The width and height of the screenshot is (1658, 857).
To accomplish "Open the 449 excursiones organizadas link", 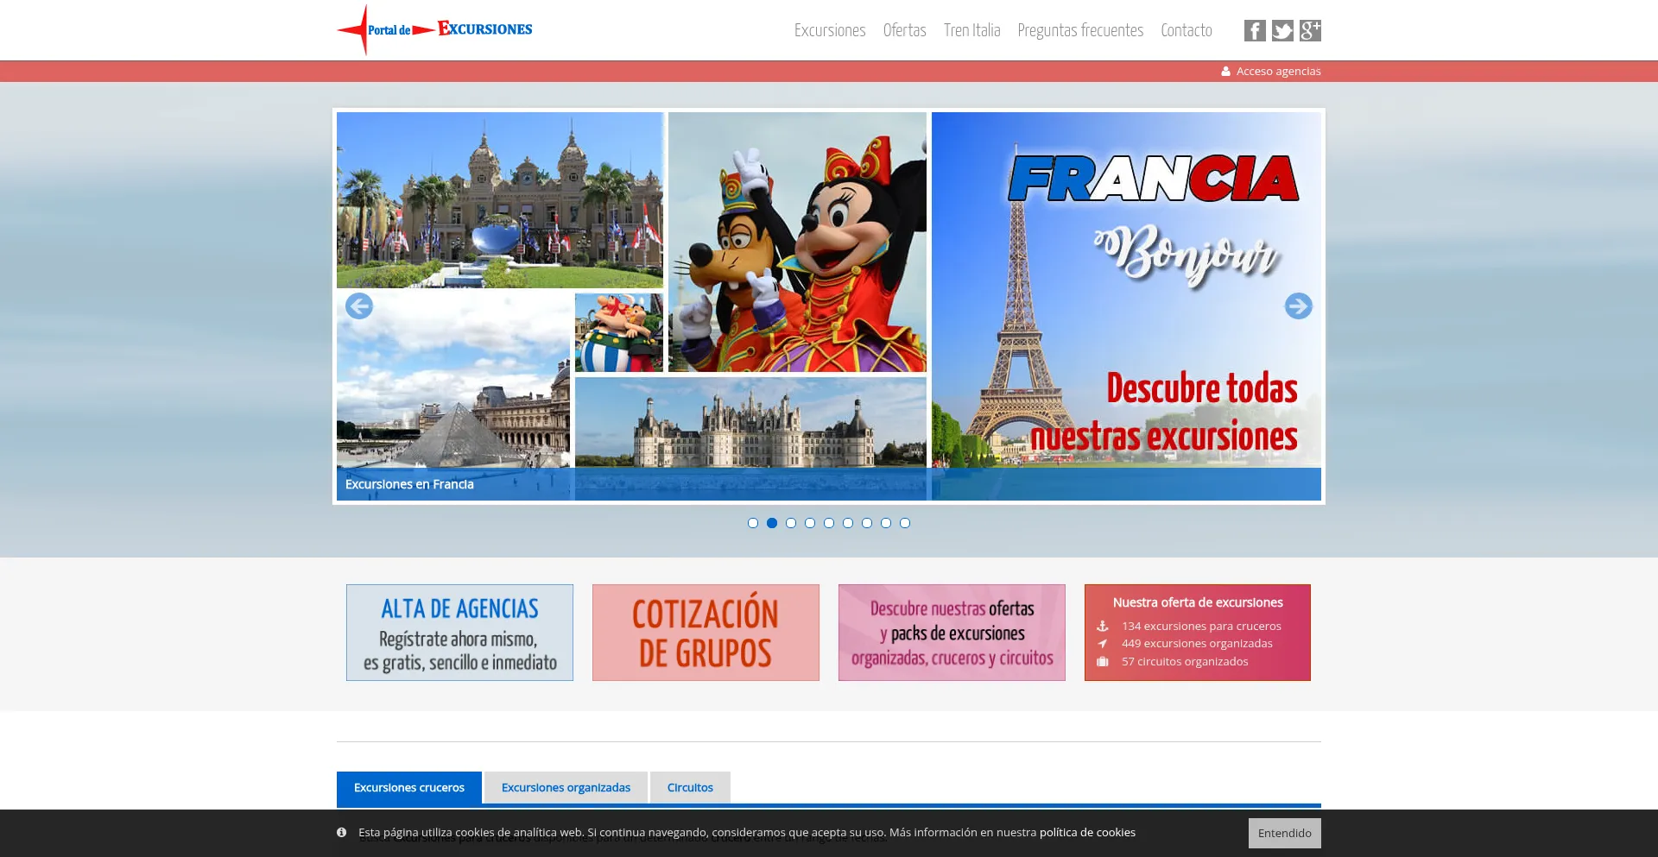I will pos(1197,644).
